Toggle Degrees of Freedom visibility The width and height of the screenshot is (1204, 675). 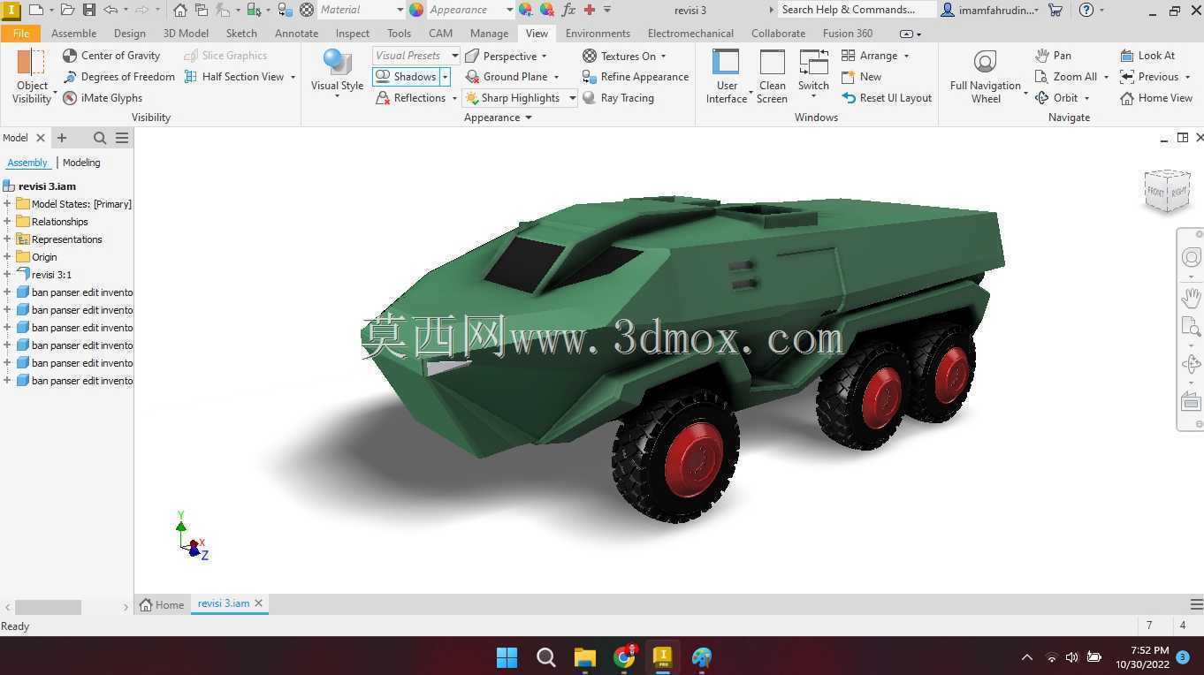[119, 77]
